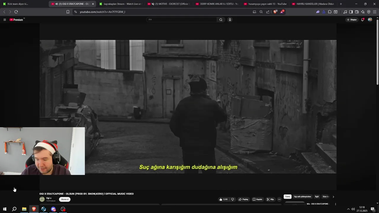Open Brave VPN shield icon

369,12
